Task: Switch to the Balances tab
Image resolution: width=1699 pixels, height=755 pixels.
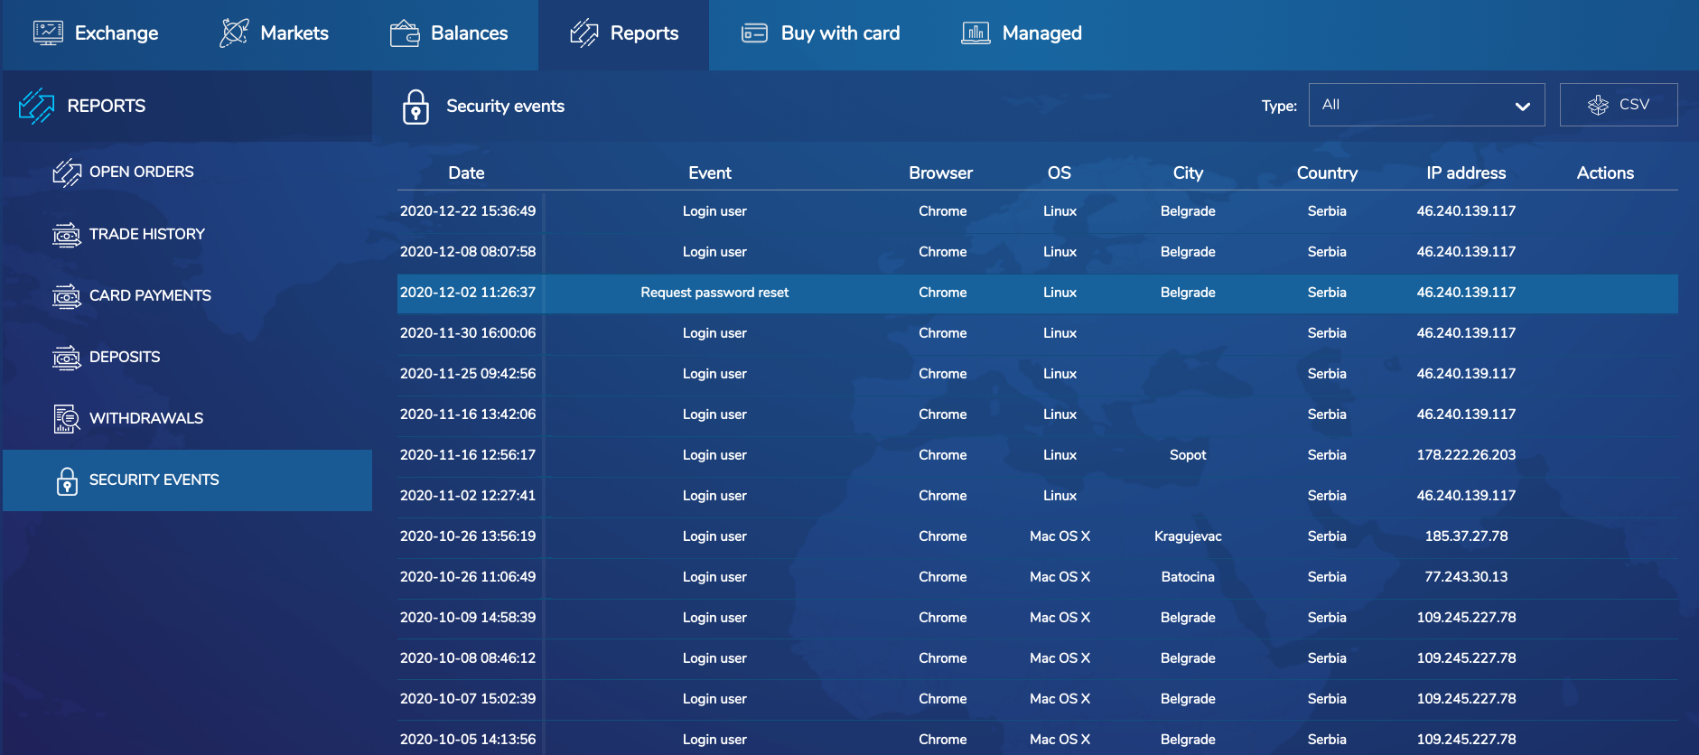Action: 448,33
